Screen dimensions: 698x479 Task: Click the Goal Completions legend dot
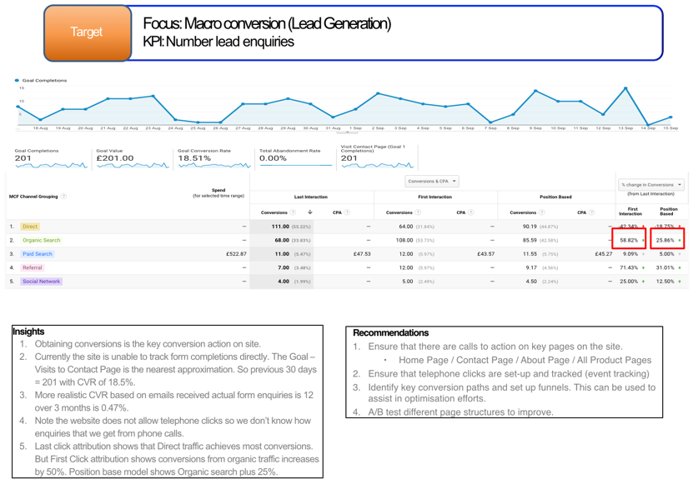click(x=18, y=81)
